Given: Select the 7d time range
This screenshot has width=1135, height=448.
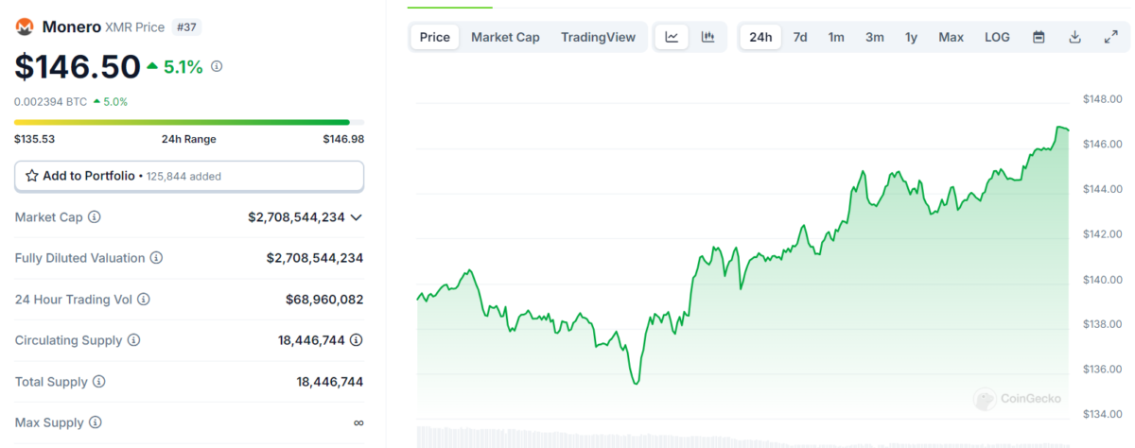Looking at the screenshot, I should pyautogui.click(x=800, y=37).
